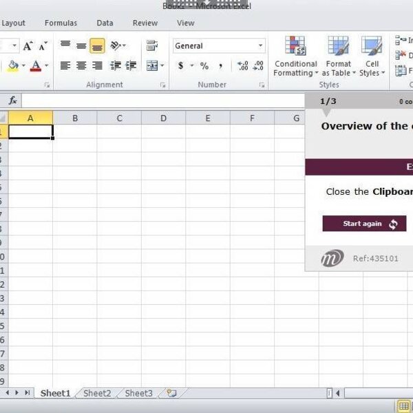Click the Insert Function fx button

point(13,100)
